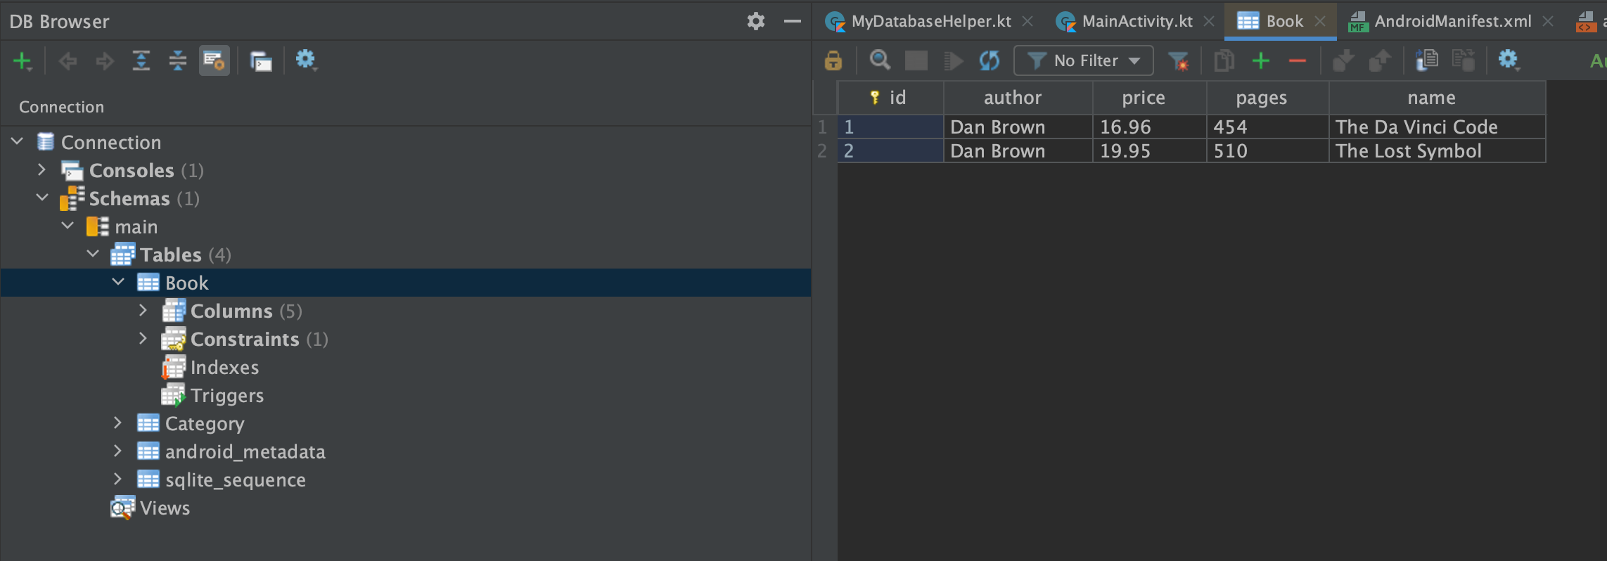The width and height of the screenshot is (1607, 561).
Task: Expand the Consoles node
Action: [x=42, y=170]
